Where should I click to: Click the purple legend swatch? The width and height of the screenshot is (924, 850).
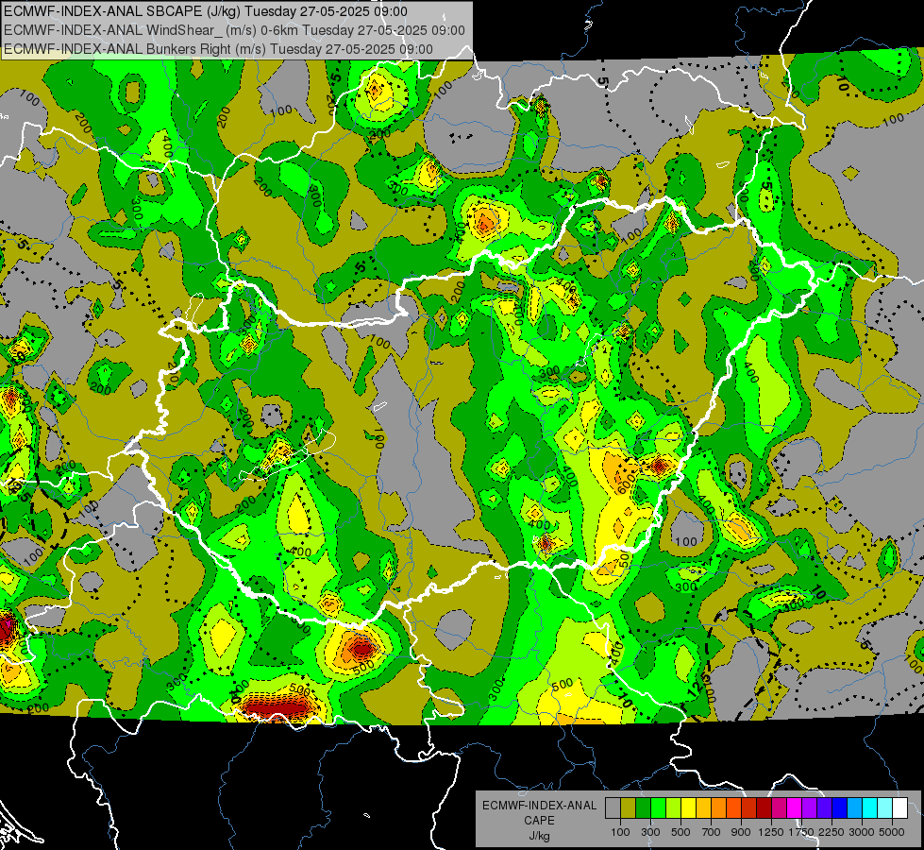(x=810, y=808)
